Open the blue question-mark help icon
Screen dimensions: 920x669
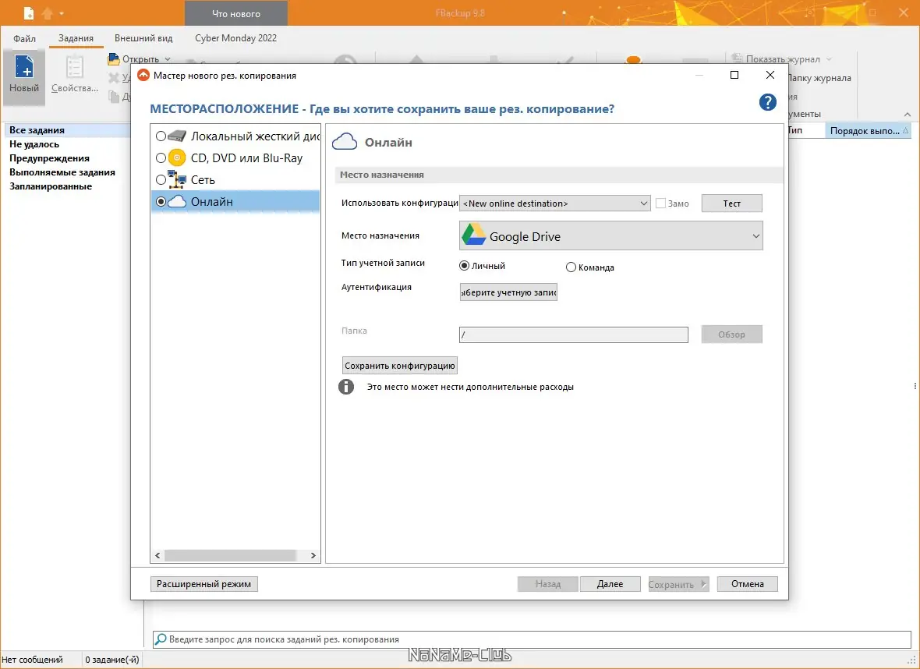click(x=767, y=102)
